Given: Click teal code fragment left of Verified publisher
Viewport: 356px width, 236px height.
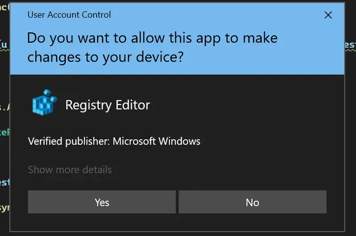Looking at the screenshot, I should tap(4, 132).
